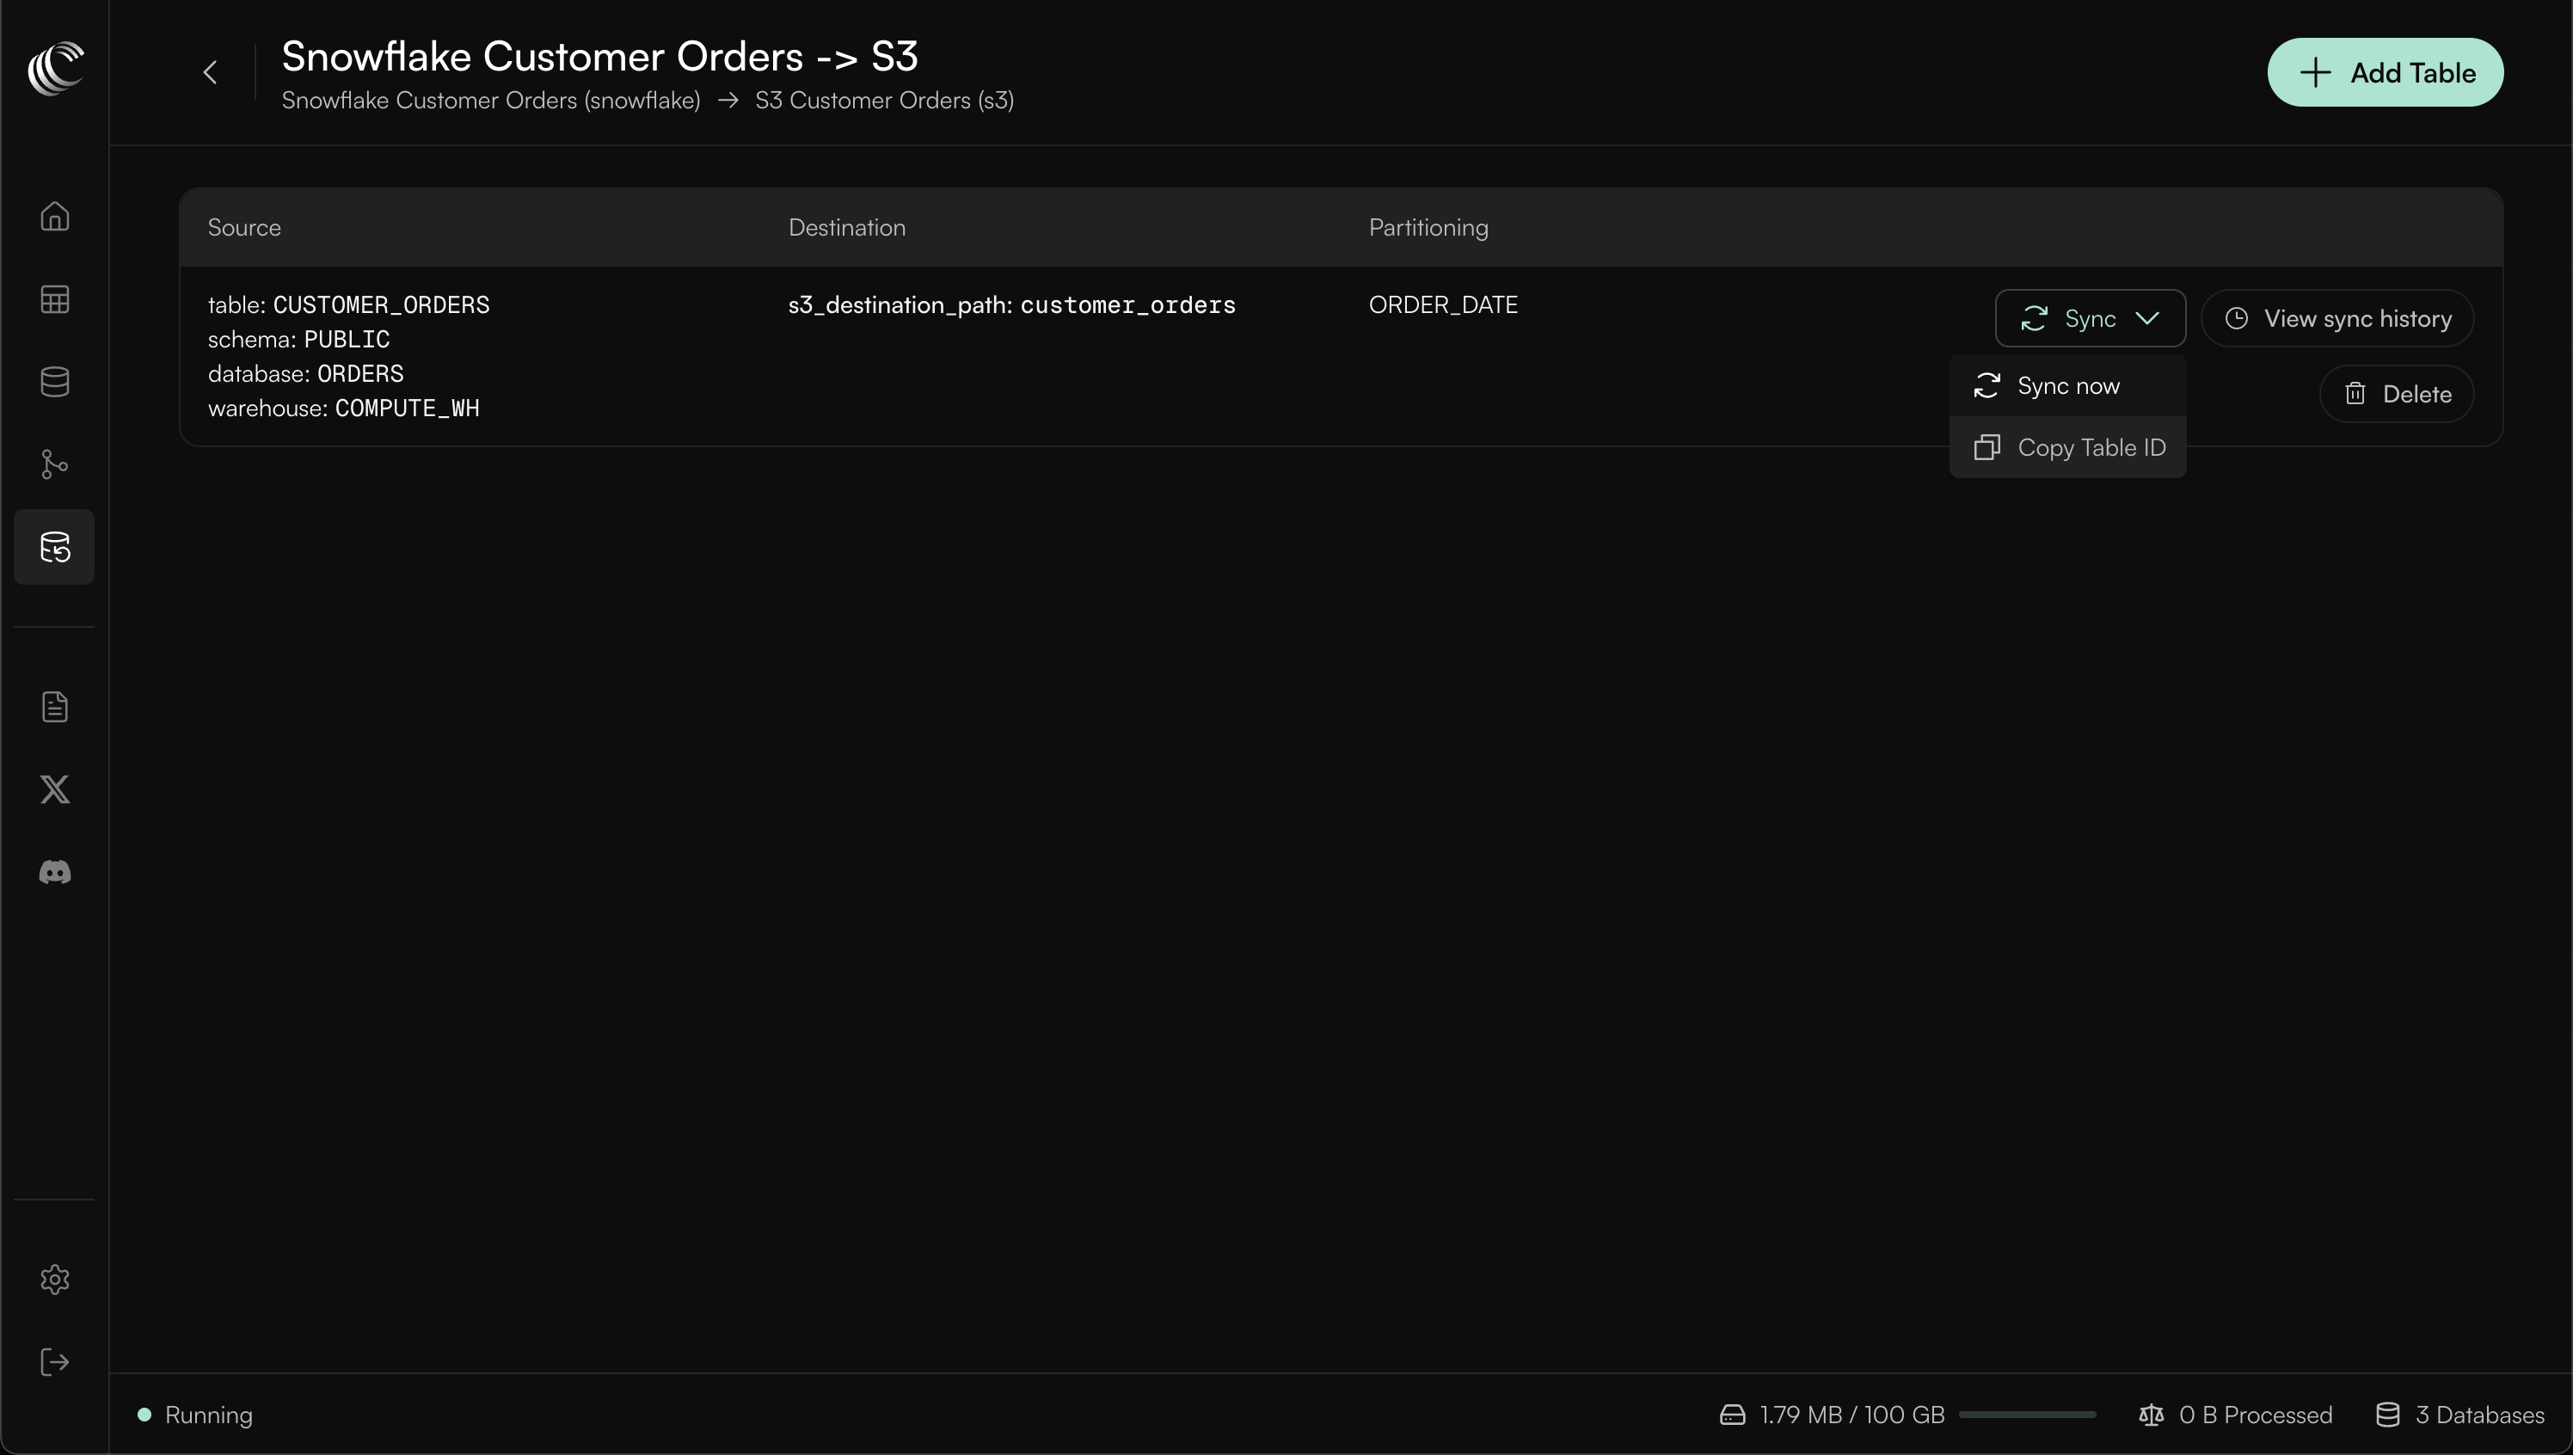Click the S3 Customer Orders (s3) subtitle

pos(884,101)
